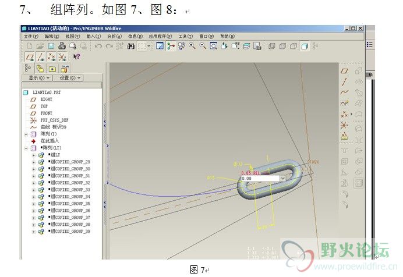This screenshot has width=403, height=277.
Task: Open the 插入(I) menu
Action: tap(94, 37)
